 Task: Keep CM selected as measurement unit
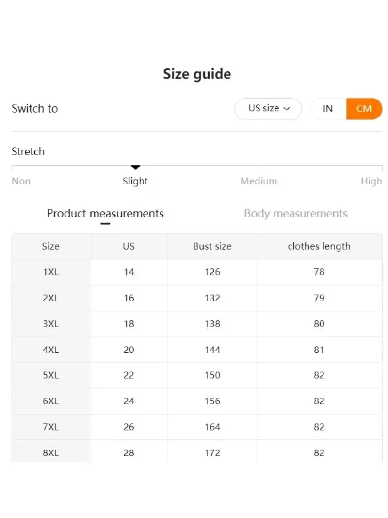(x=364, y=109)
